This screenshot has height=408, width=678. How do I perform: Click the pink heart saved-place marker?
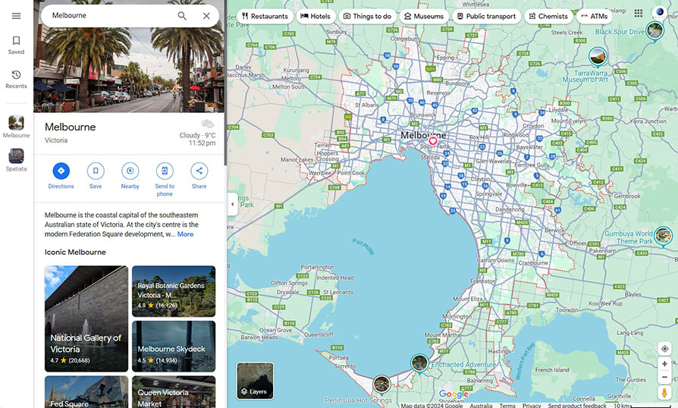coord(432,141)
